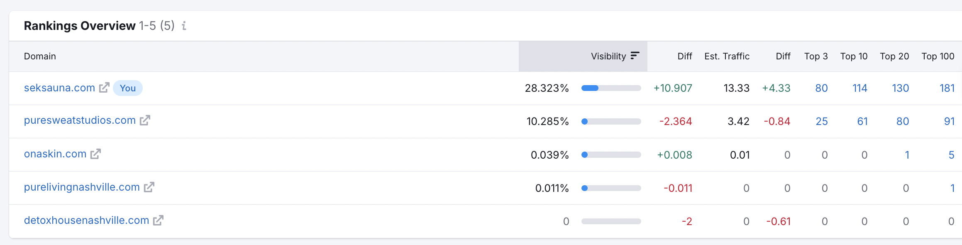The height and width of the screenshot is (245, 962).
Task: Open the seksauna.com domain link
Action: click(x=59, y=88)
